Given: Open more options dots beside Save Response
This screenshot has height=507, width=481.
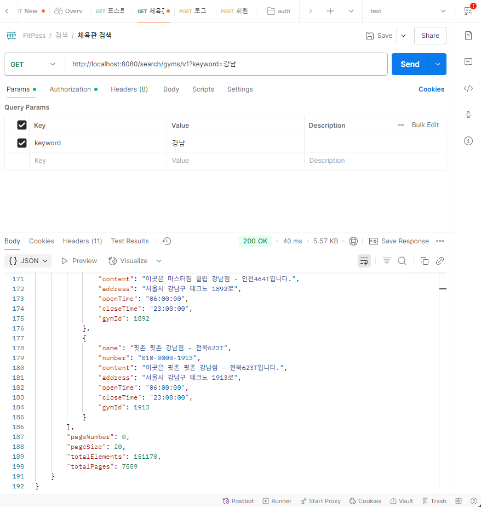Looking at the screenshot, I should [439, 241].
